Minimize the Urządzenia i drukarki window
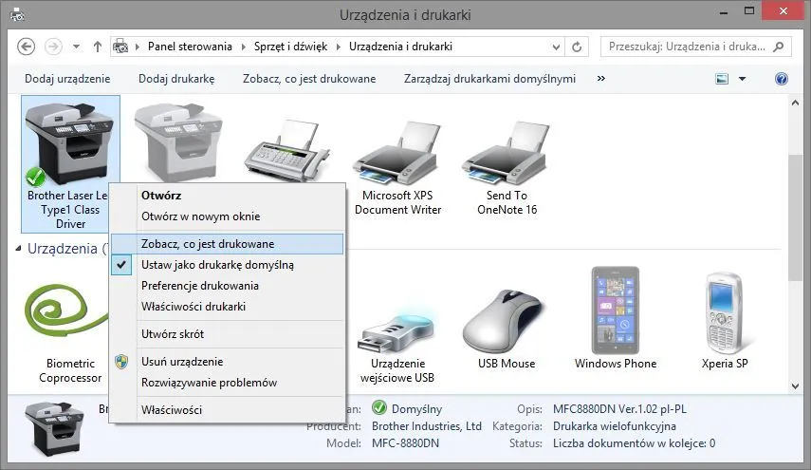This screenshot has width=811, height=470. click(724, 12)
